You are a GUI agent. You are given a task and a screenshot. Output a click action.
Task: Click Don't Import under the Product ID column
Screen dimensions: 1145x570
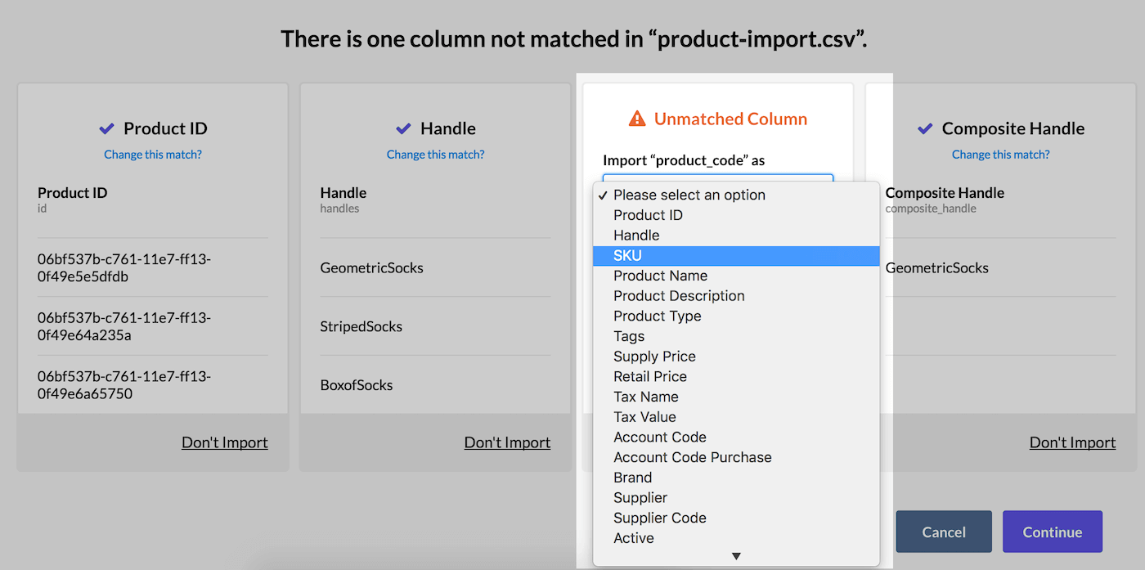point(224,442)
